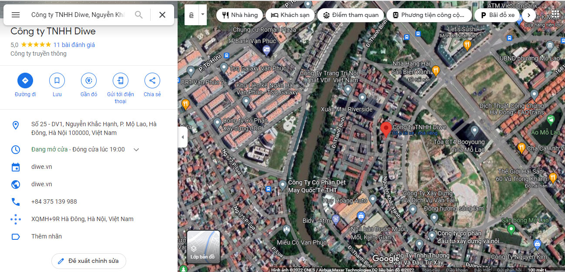Expand the opening hours chevron
This screenshot has height=272, width=565.
135,149
